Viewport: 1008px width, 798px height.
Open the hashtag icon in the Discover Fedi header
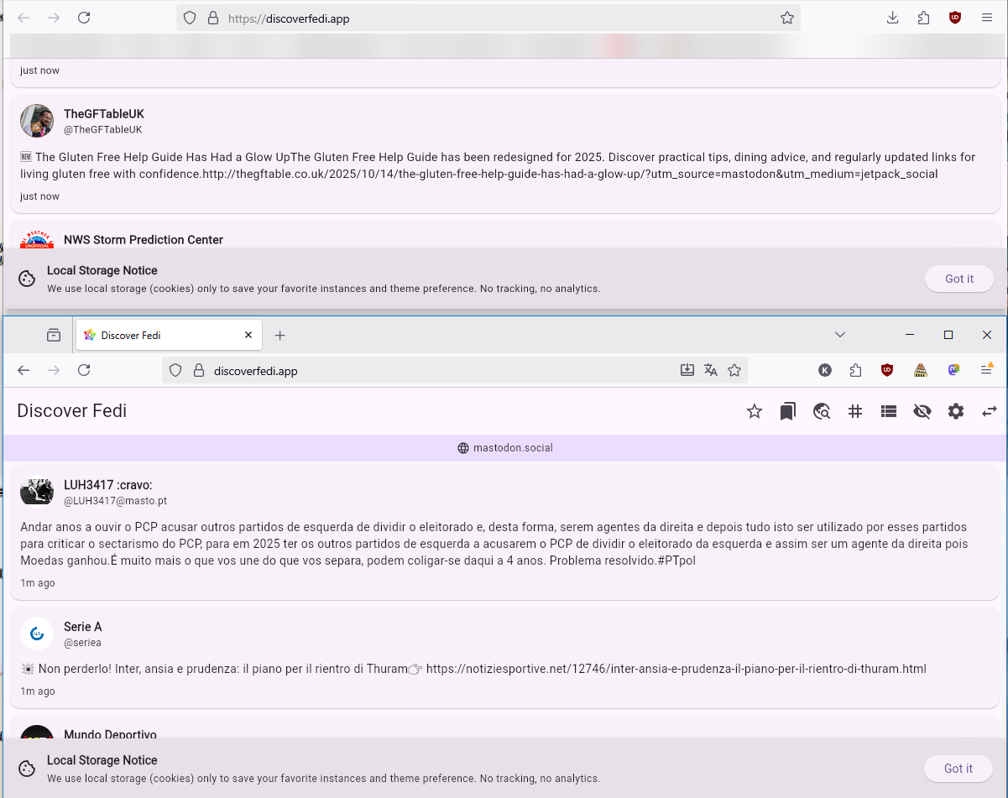(855, 411)
